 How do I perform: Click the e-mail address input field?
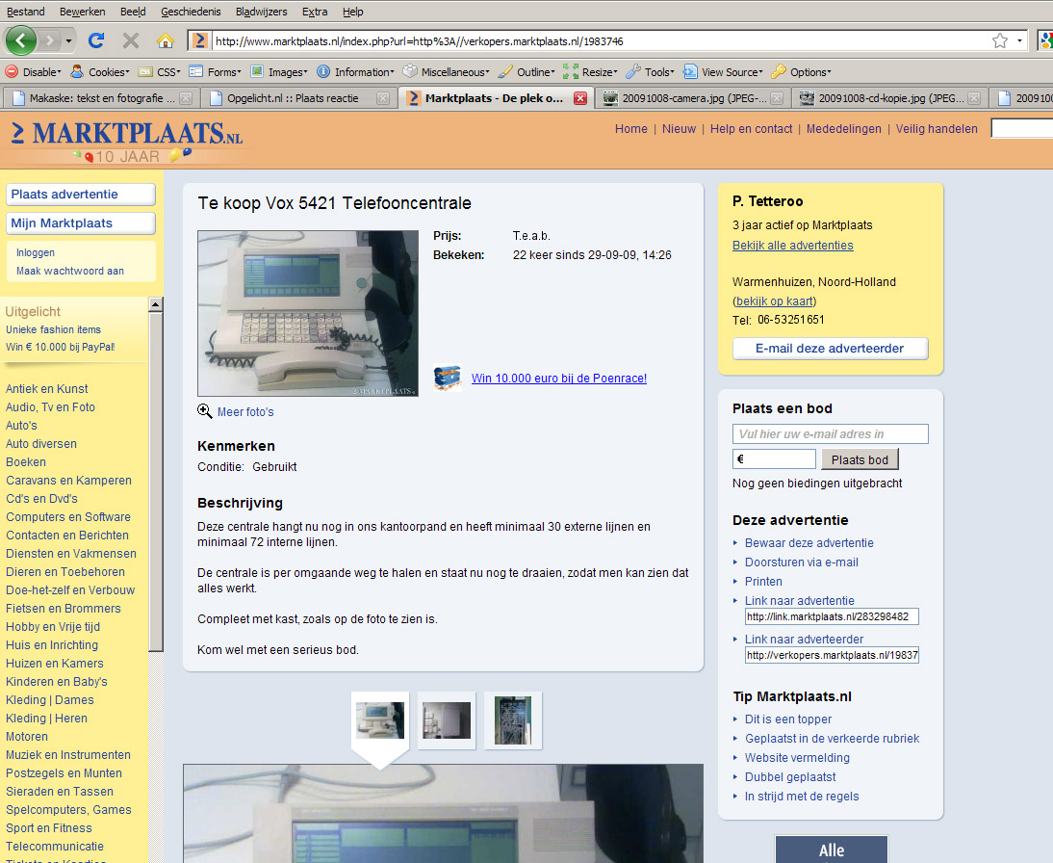click(x=830, y=434)
